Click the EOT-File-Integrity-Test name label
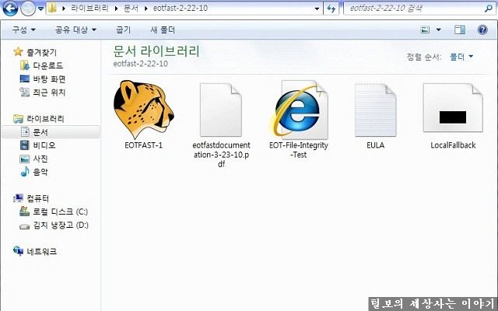The height and width of the screenshot is (311, 498). (299, 150)
